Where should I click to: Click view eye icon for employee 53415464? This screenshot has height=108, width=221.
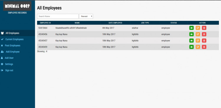click(192, 28)
